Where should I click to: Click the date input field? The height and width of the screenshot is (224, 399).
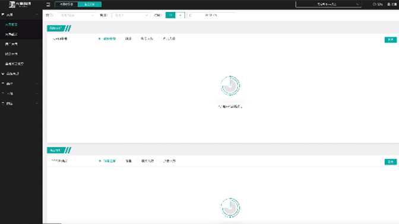pyautogui.click(x=211, y=15)
